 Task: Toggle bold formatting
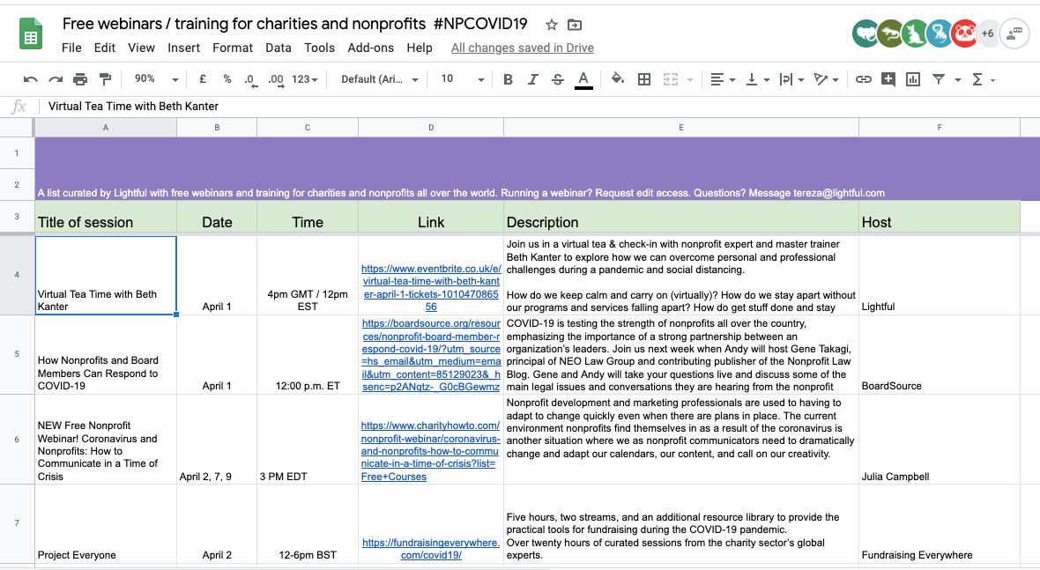click(x=508, y=79)
